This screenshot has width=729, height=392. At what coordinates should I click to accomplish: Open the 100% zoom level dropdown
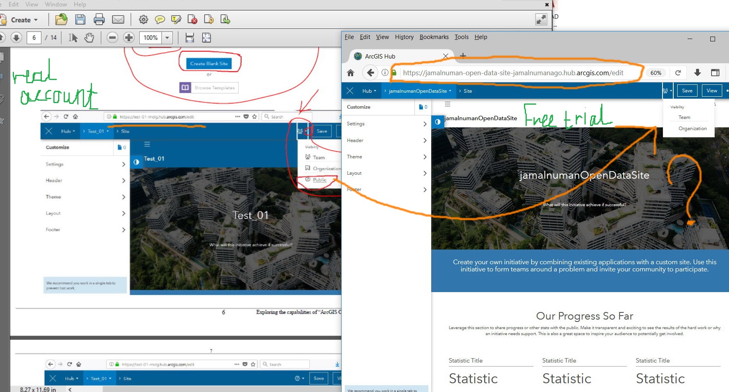(167, 38)
